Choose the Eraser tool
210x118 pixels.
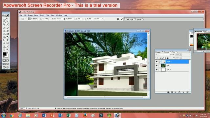(4, 34)
